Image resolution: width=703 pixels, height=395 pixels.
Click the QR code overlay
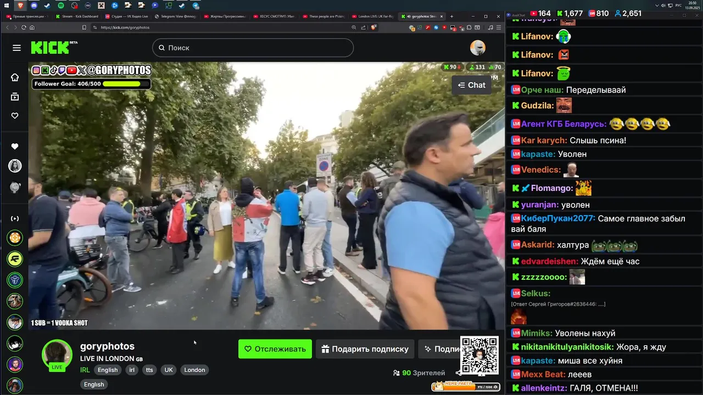[479, 356]
